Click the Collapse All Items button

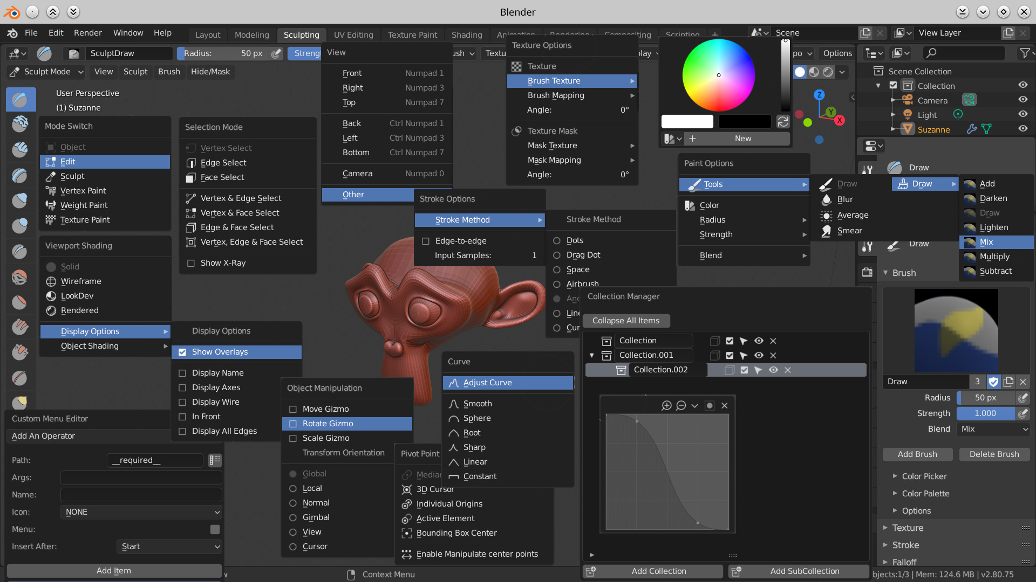coord(626,321)
